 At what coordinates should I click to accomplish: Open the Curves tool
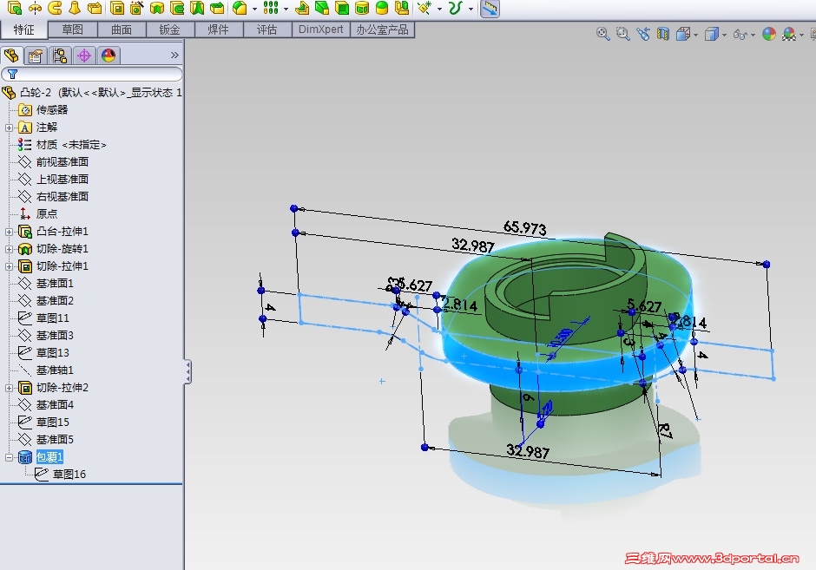click(x=456, y=7)
